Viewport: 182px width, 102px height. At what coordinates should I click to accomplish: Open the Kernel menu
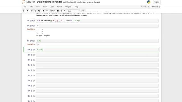tap(59, 7)
